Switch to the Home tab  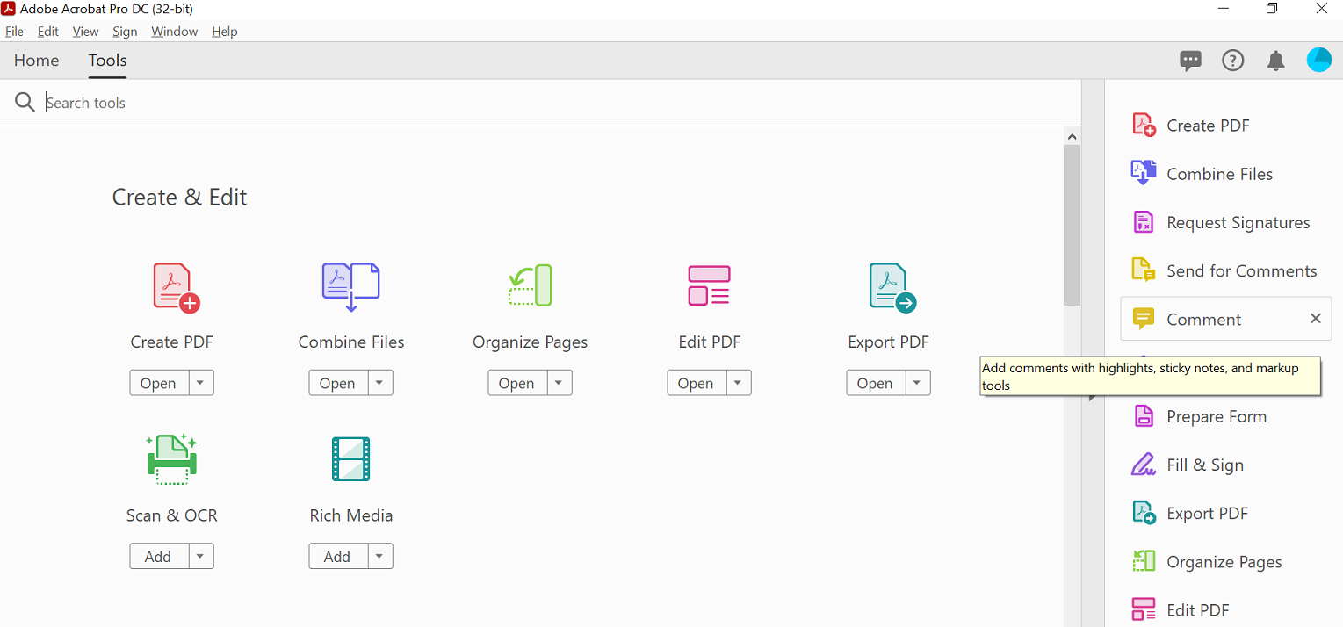(x=36, y=60)
